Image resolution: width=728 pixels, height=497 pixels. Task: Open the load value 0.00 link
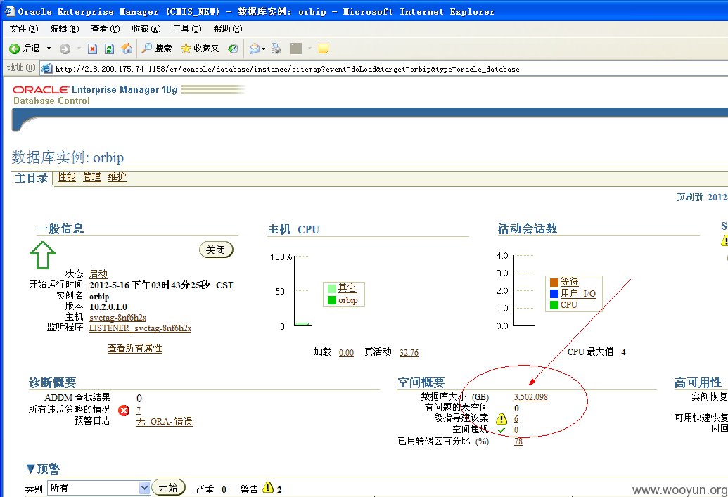tap(346, 353)
